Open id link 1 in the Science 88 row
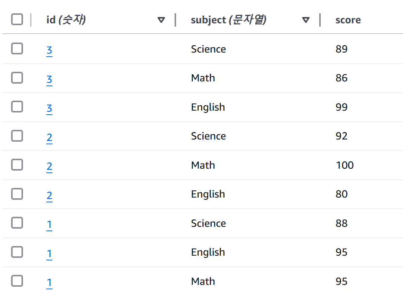Screen dimensions: 403x293 tap(49, 225)
